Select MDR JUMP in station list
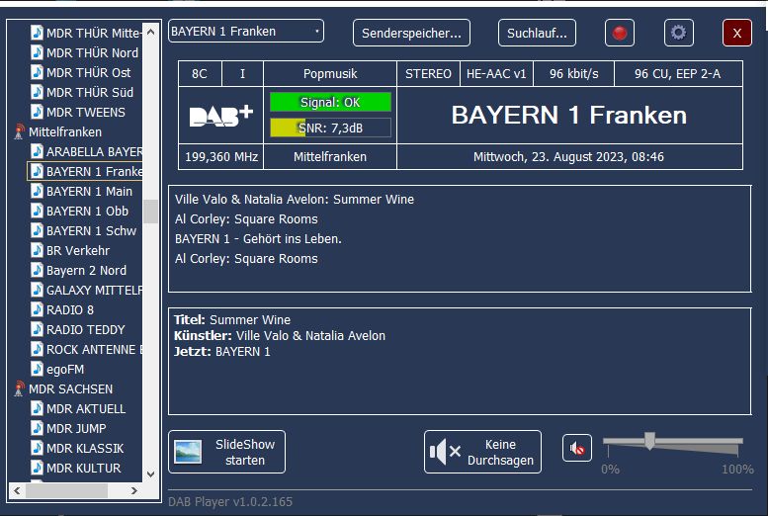Viewport: 768px width, 516px height. (x=76, y=428)
